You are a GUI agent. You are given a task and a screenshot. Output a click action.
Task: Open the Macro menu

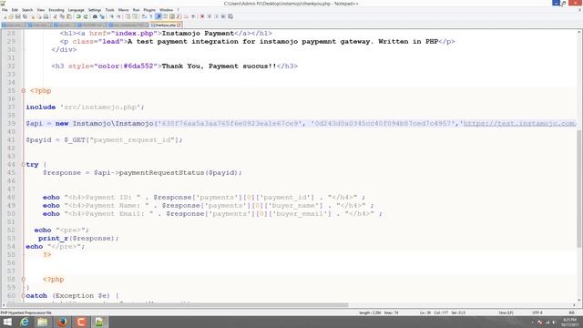(x=124, y=10)
